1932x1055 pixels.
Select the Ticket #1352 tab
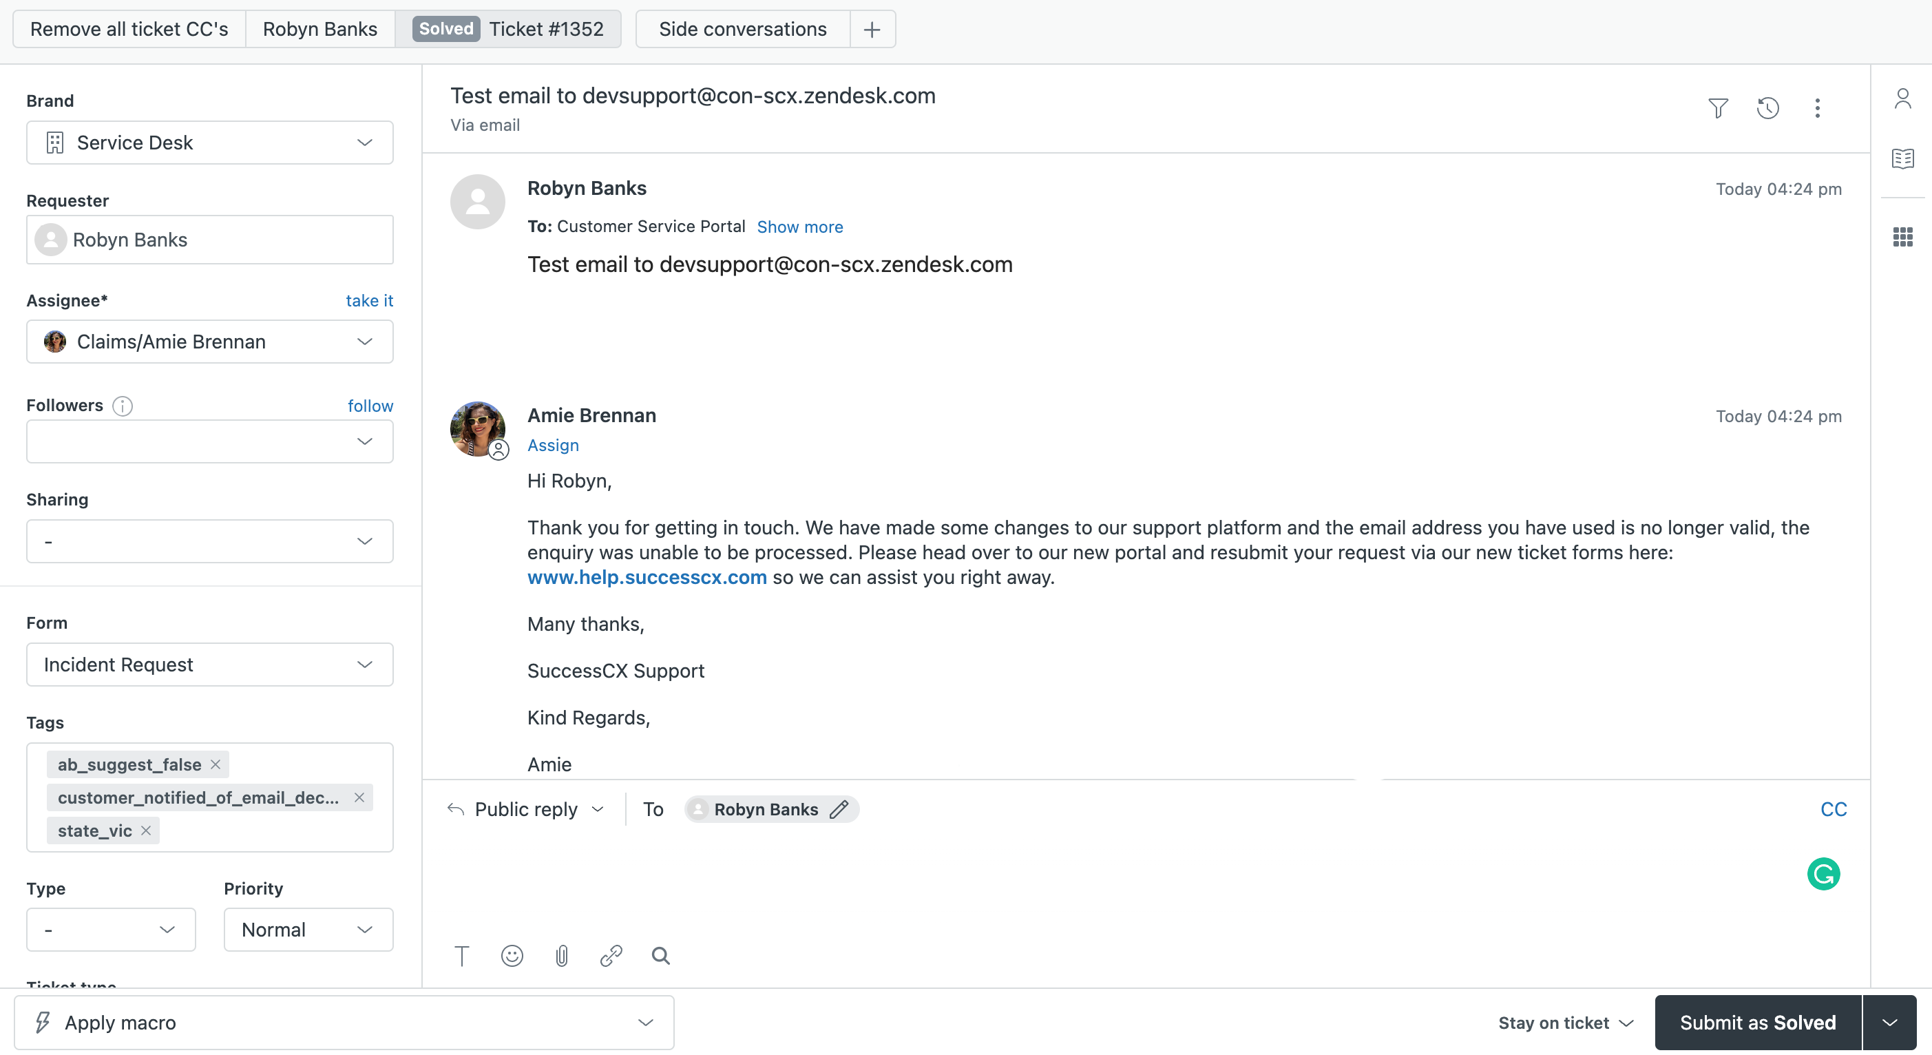pyautogui.click(x=546, y=28)
